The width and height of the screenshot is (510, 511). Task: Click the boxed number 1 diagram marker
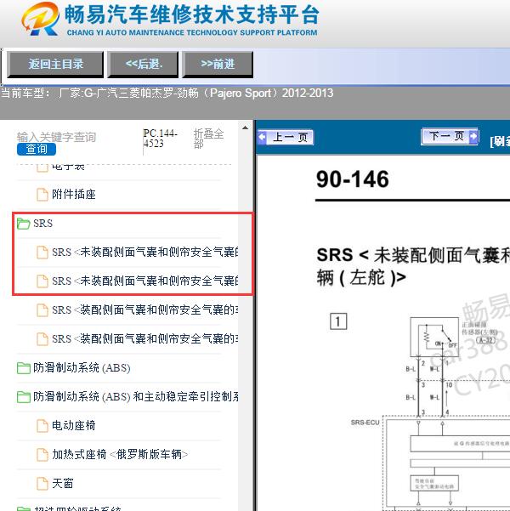(x=338, y=321)
